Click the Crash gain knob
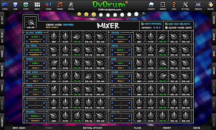Image resolution: width=216 pixels, height=130 pixels. 139,49
